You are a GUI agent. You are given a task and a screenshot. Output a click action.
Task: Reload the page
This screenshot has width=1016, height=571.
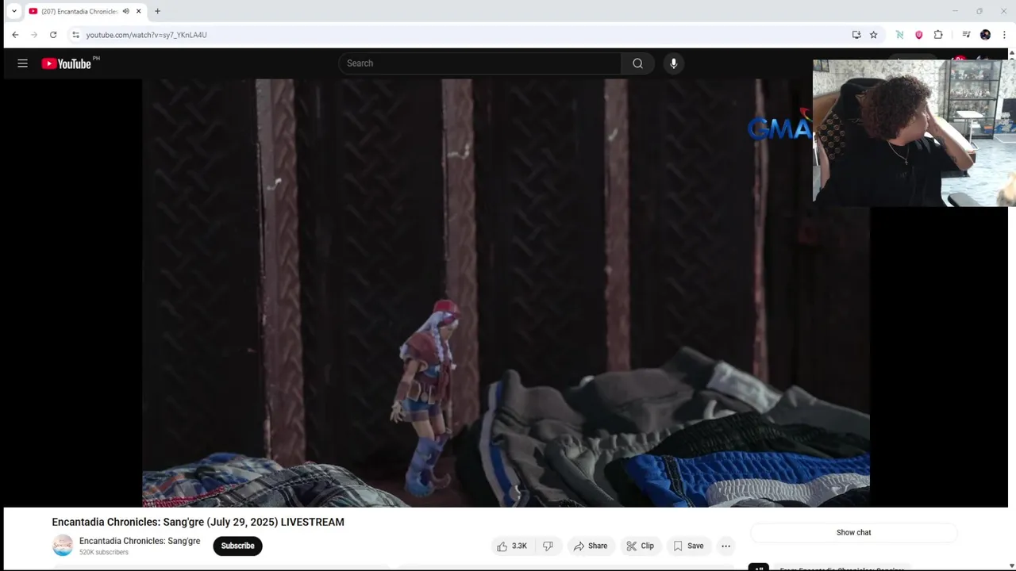53,35
